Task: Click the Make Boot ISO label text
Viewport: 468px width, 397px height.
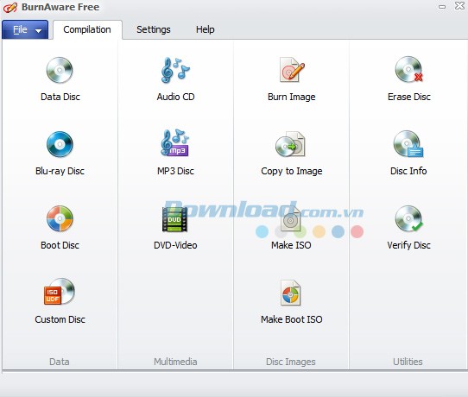Action: tap(292, 319)
